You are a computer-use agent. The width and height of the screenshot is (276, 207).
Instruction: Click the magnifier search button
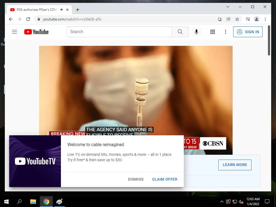(180, 32)
